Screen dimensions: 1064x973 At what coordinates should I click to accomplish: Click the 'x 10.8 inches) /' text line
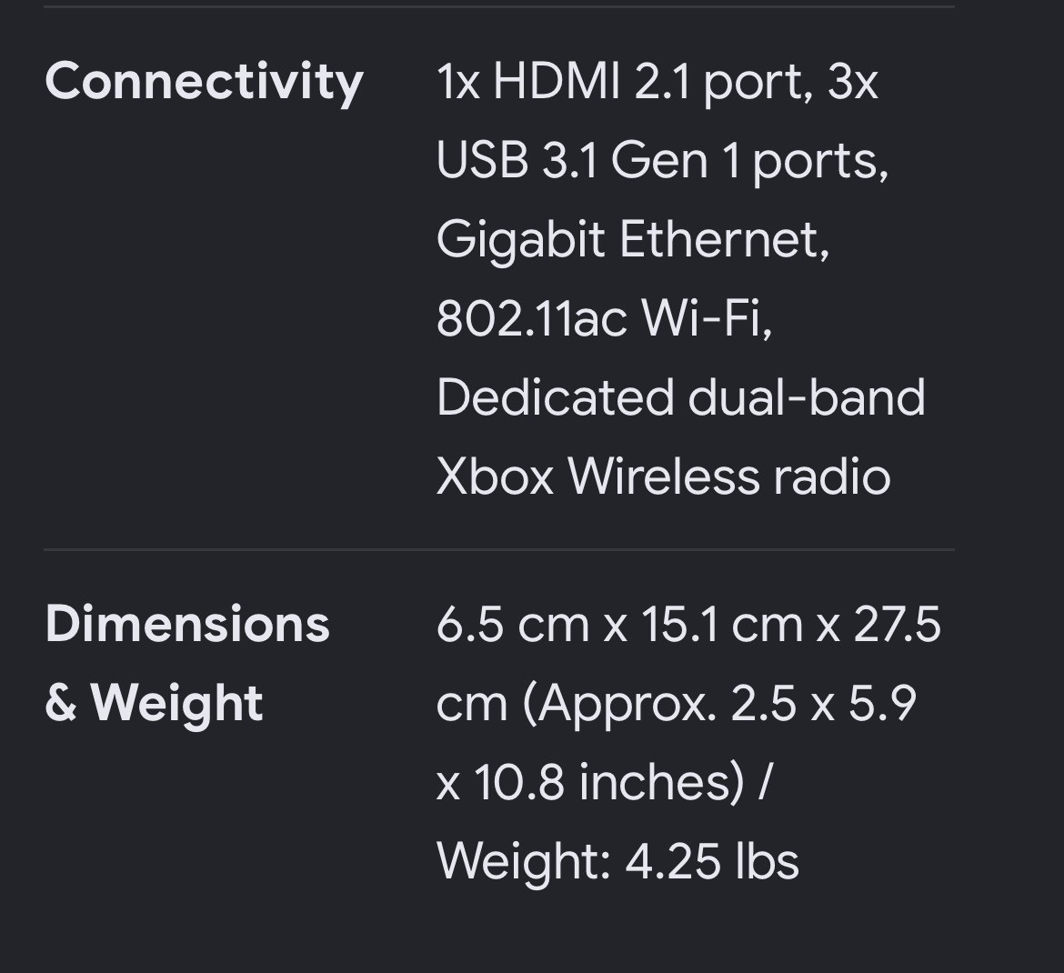pos(604,782)
